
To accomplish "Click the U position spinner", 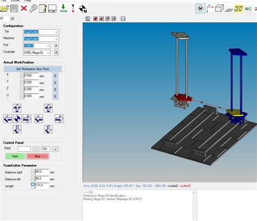I will tap(22, 96).
